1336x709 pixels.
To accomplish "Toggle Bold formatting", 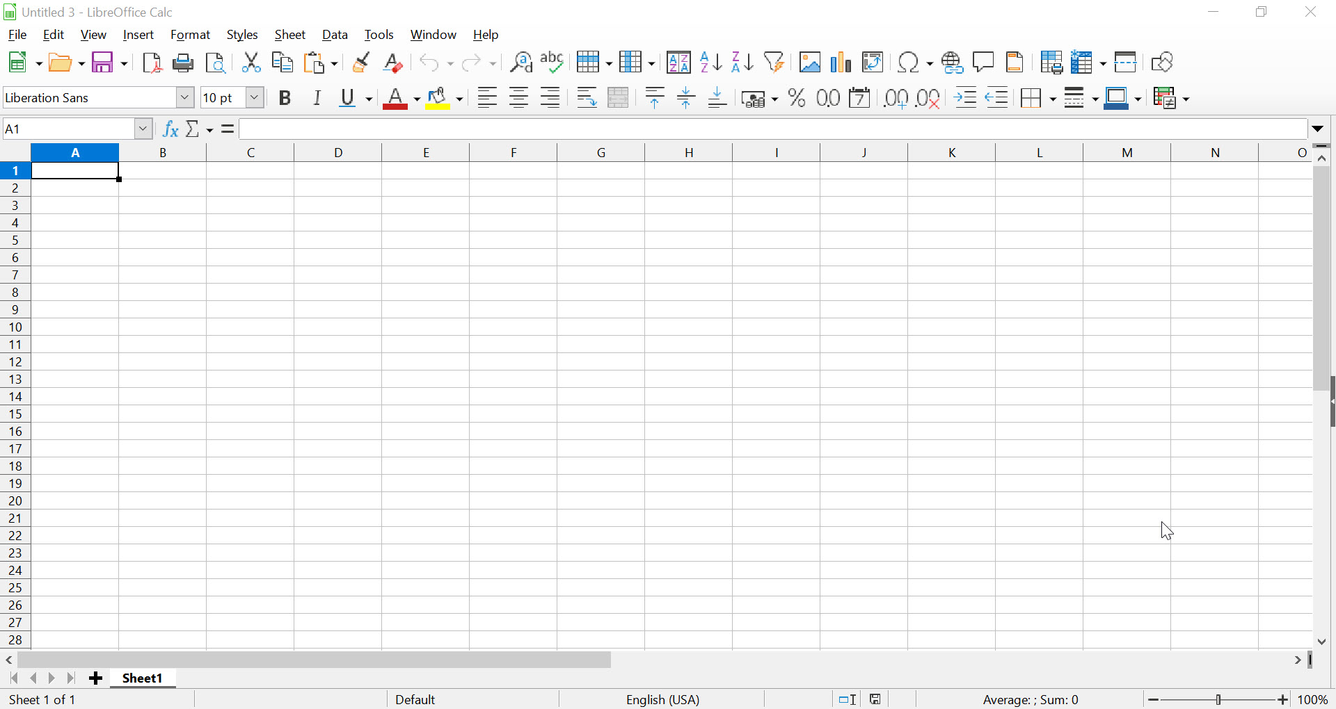I will 285,98.
